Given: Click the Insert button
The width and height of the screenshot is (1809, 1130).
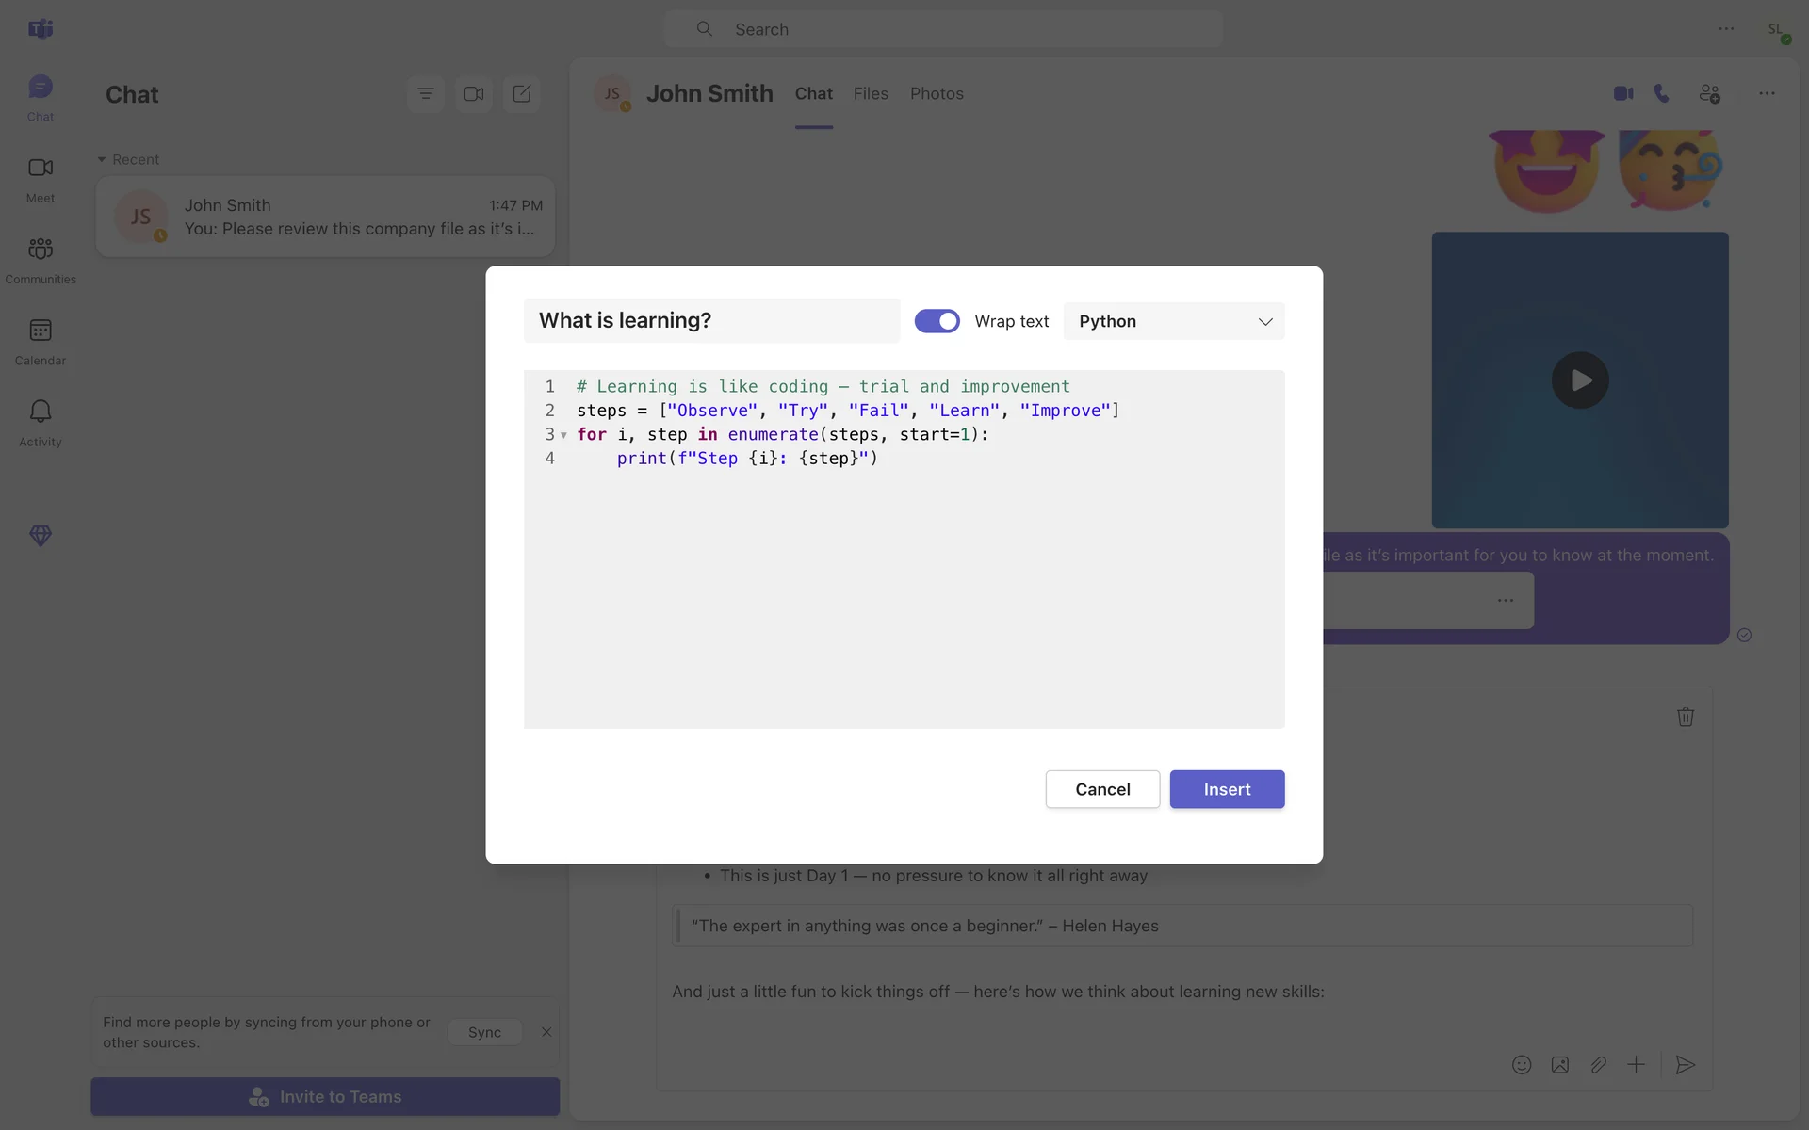Looking at the screenshot, I should [x=1226, y=789].
